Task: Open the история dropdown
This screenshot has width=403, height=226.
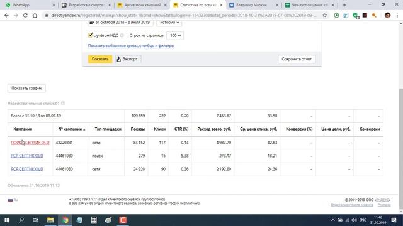Action: point(169,23)
